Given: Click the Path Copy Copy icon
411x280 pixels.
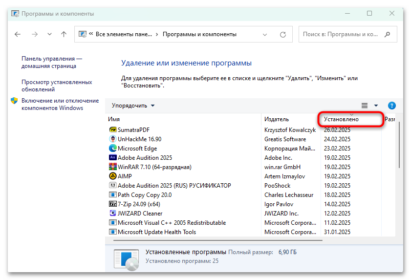Looking at the screenshot, I should (113, 195).
